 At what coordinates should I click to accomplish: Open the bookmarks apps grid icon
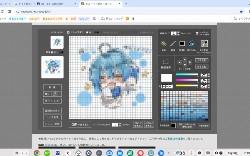pyautogui.click(x=94, y=19)
